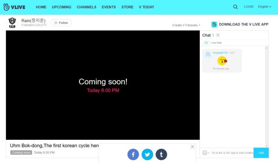
Task: Click the LOGIN link
Action: 248,7
